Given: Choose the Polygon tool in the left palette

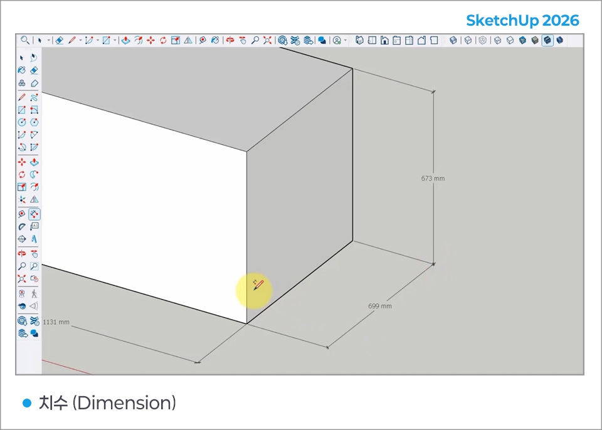Looking at the screenshot, I should click(34, 122).
